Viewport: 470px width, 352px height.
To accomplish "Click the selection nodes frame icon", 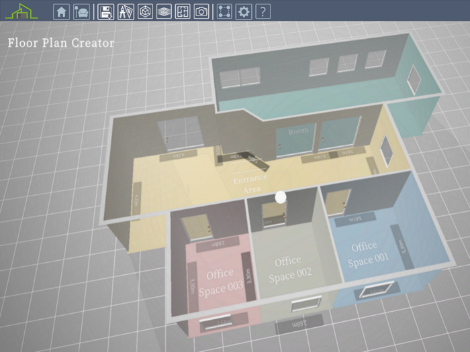I will [x=224, y=12].
